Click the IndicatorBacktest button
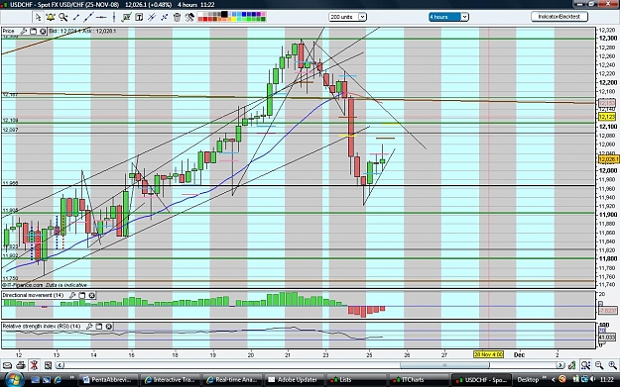Screen dimensions: 620x387 point(559,17)
